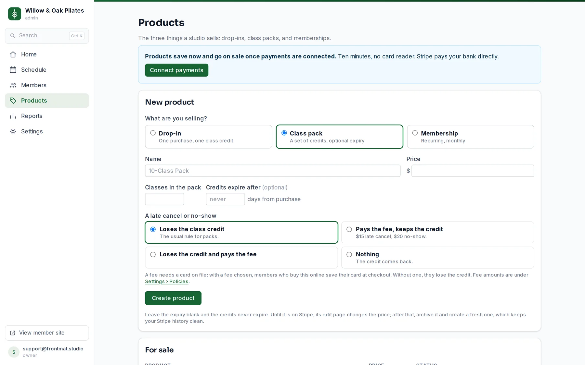585x365 pixels.
Task: Click the Reports bar chart icon
Action: click(x=13, y=116)
